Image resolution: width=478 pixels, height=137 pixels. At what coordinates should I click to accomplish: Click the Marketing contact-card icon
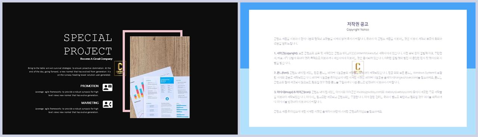pyautogui.click(x=108, y=104)
